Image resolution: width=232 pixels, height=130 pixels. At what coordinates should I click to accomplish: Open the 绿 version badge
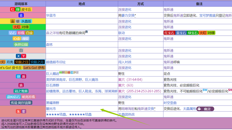(x=18, y=10)
